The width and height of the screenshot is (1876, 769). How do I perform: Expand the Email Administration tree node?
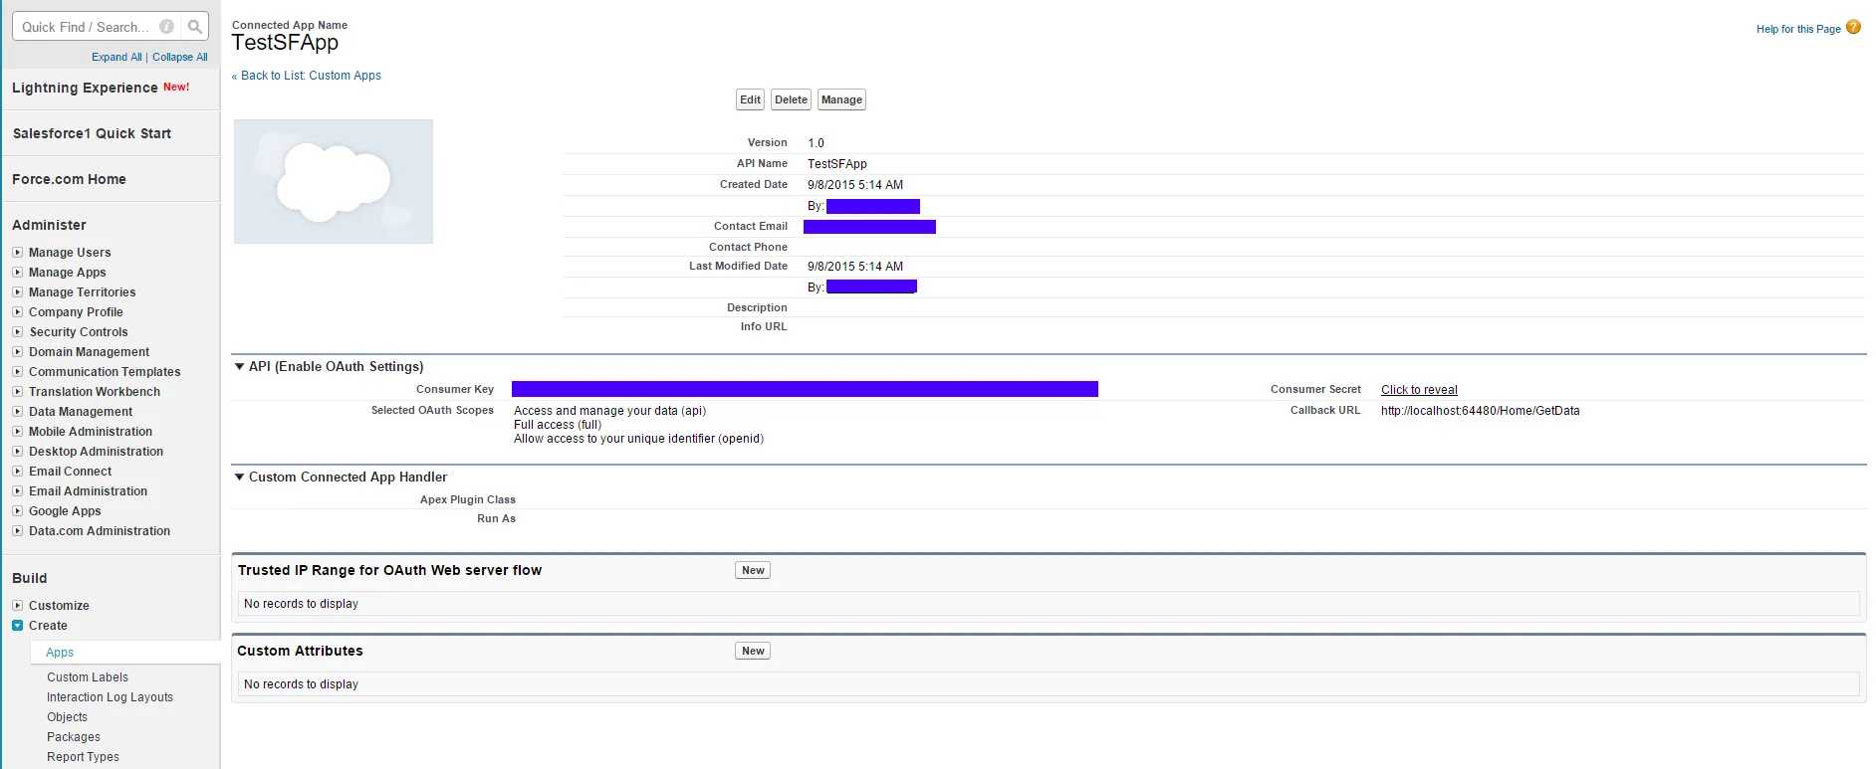tap(17, 491)
